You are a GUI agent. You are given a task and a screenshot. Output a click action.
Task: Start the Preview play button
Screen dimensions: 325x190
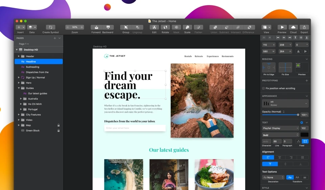point(282,27)
